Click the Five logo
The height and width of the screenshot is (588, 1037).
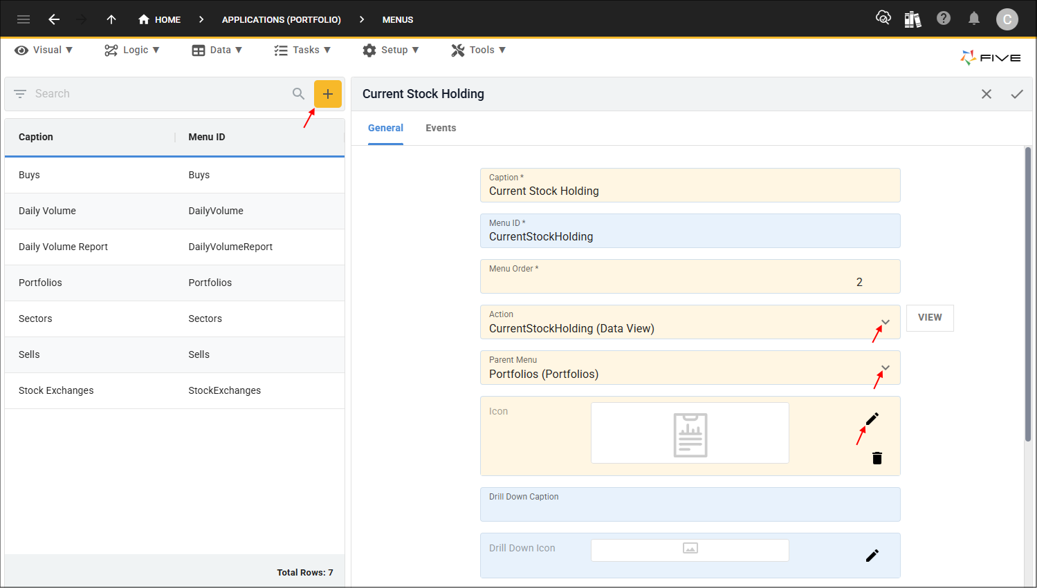[x=991, y=57]
